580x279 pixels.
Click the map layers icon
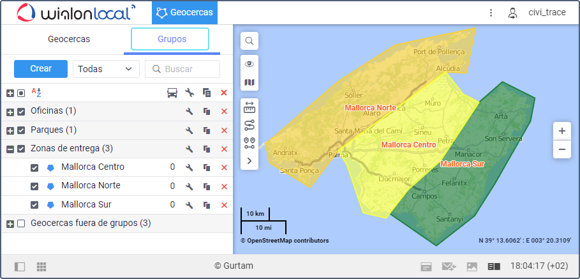coord(249,83)
